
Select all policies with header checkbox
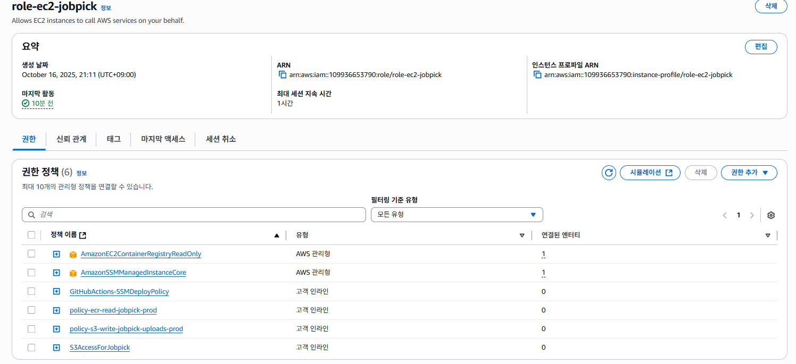point(31,235)
